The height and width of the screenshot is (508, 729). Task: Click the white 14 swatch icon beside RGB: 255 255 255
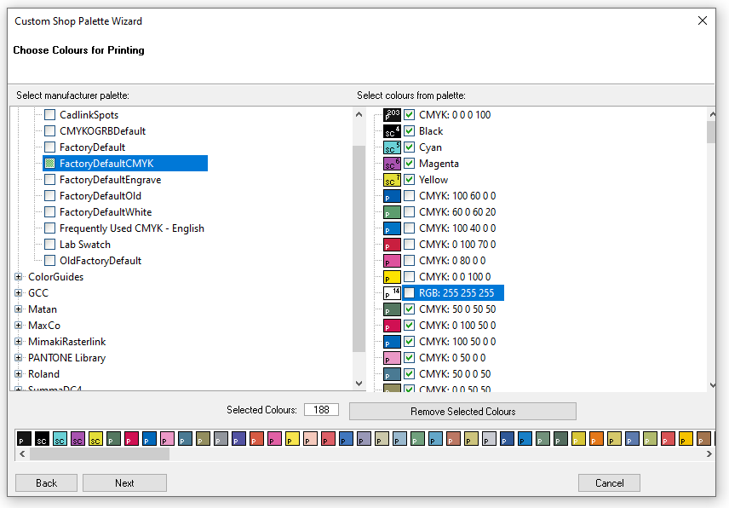coord(392,293)
